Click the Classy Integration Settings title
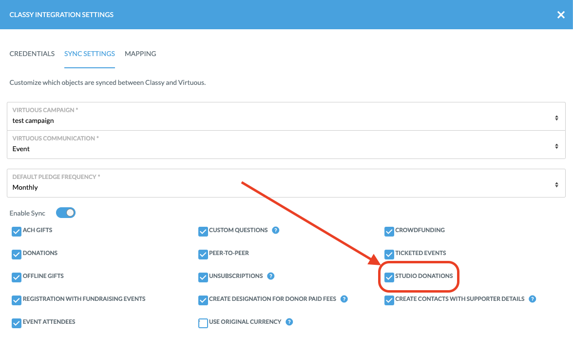The image size is (573, 356). (x=61, y=15)
